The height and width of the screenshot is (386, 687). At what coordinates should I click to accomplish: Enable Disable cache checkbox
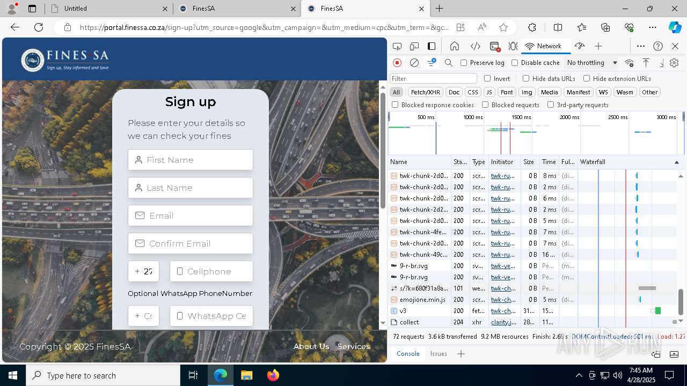pyautogui.click(x=515, y=63)
